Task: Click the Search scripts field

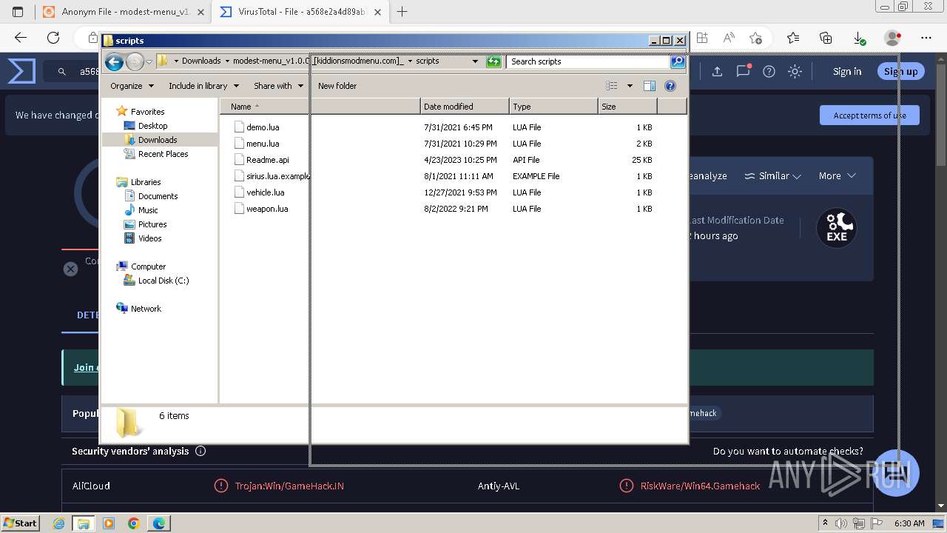Action: point(588,61)
